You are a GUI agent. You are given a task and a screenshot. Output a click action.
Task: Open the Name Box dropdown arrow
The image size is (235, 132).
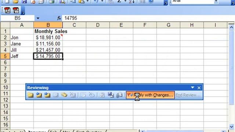click(38, 18)
